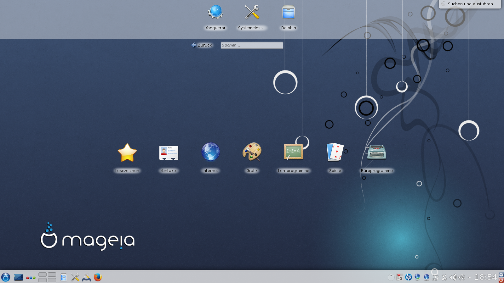This screenshot has width=504, height=283.
Task: Open the USB device notifier icon
Action: tap(462, 277)
